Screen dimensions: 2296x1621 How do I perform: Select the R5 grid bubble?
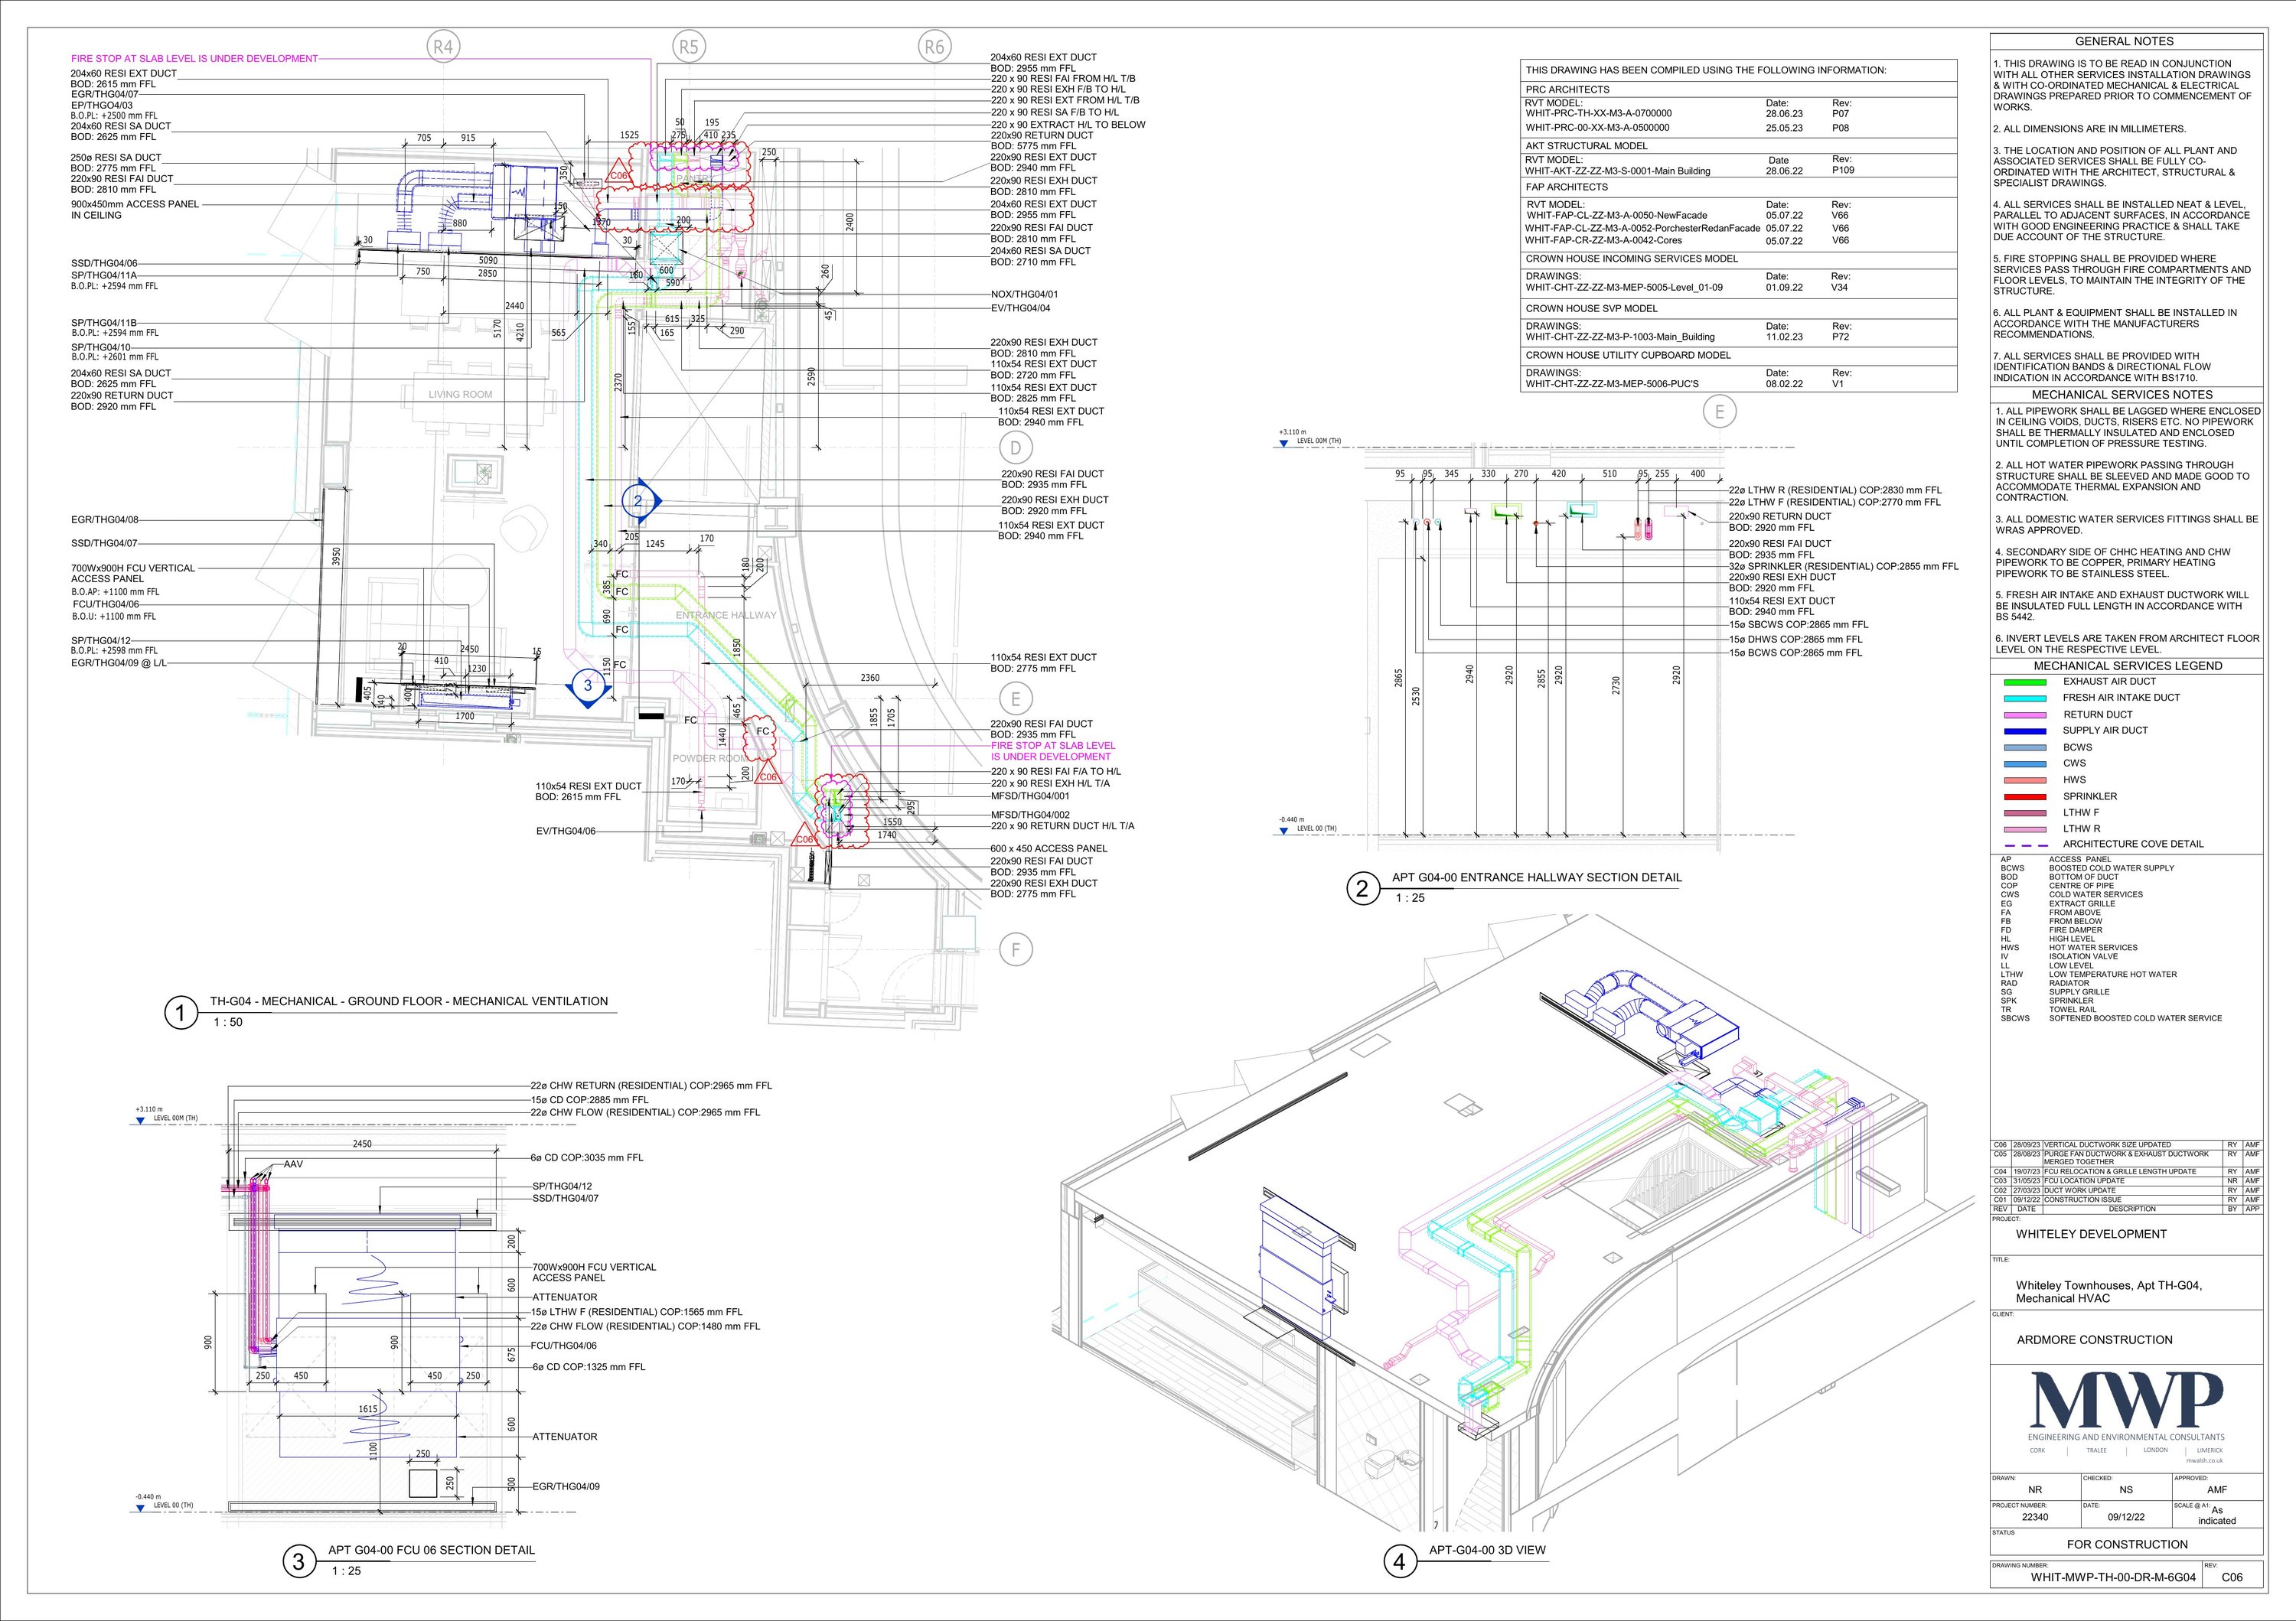tap(689, 46)
